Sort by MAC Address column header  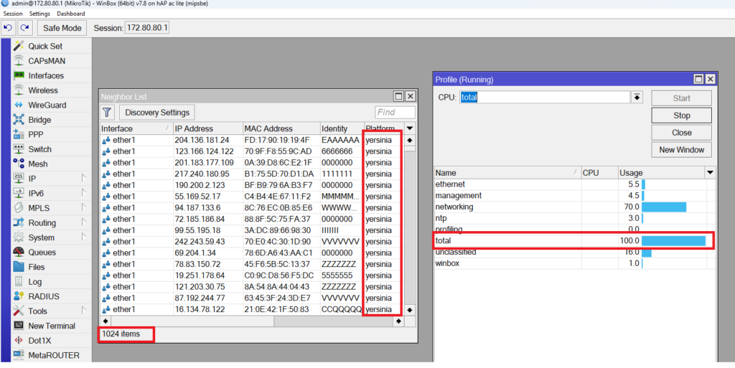281,128
